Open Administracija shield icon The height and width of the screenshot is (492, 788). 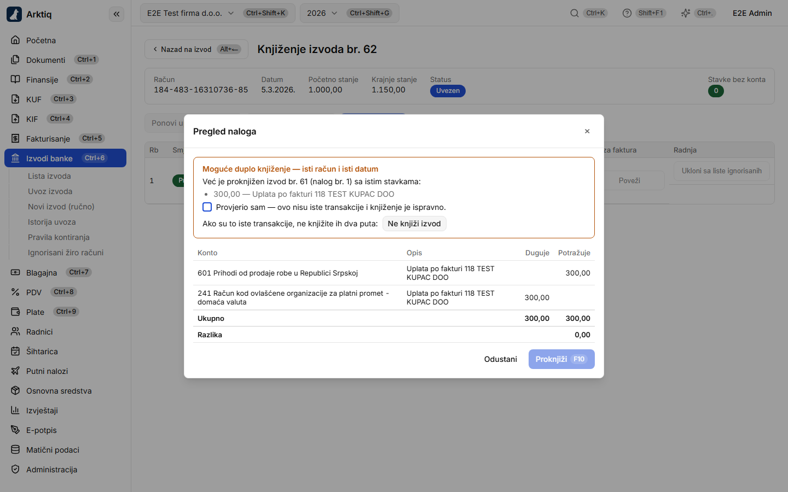tap(15, 469)
